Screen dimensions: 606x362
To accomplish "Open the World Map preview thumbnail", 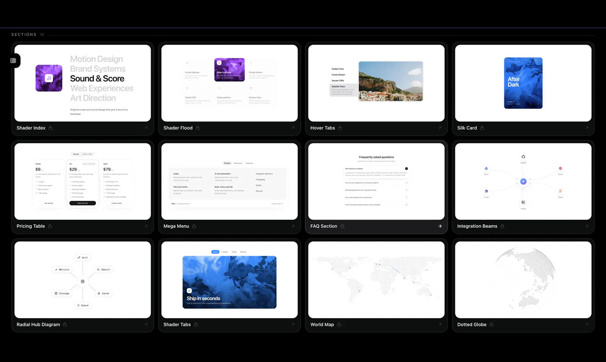I will (376, 280).
